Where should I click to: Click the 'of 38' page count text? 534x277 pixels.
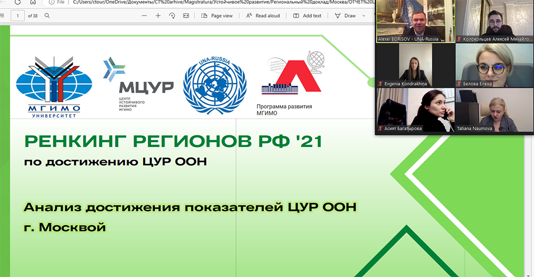point(33,15)
